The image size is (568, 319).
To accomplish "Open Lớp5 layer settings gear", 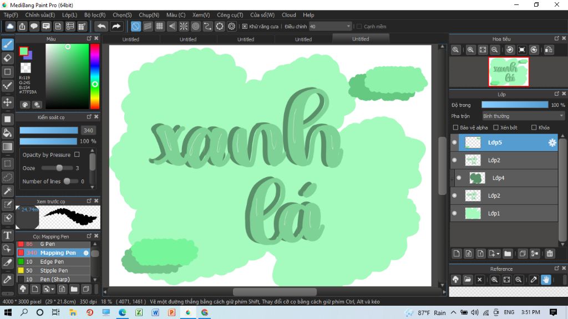I will (552, 142).
